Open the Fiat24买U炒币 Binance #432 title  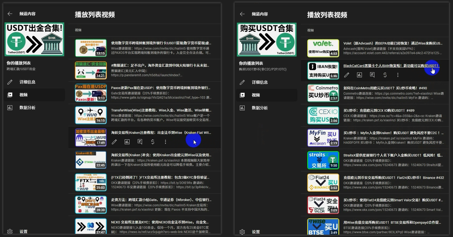394,178
